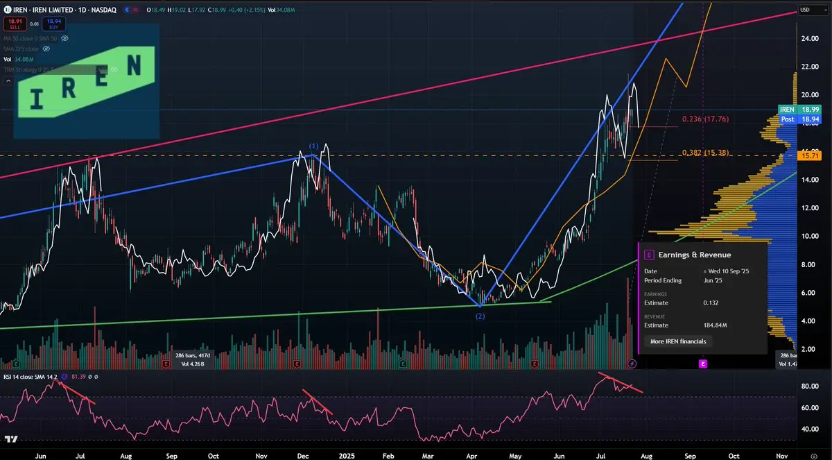Toggle the extended hours moon icon
This screenshot has width=832, height=460.
(127, 10)
